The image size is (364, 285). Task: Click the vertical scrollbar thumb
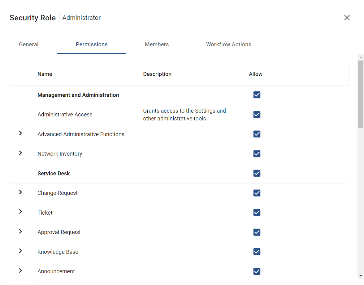click(361, 94)
